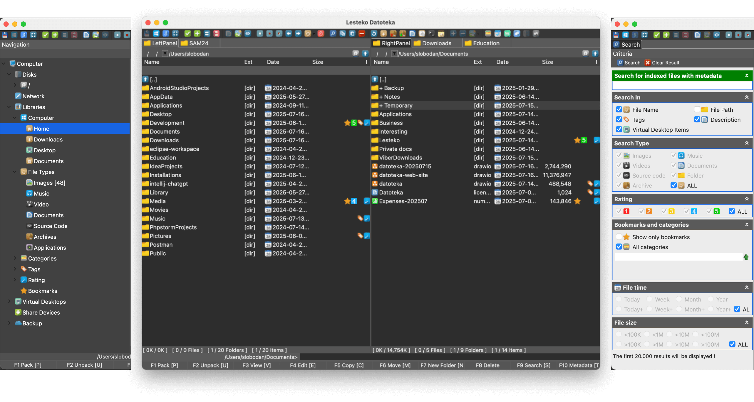Image resolution: width=754 pixels, height=402 pixels.
Task: Click the F8 Delete button
Action: pyautogui.click(x=487, y=365)
